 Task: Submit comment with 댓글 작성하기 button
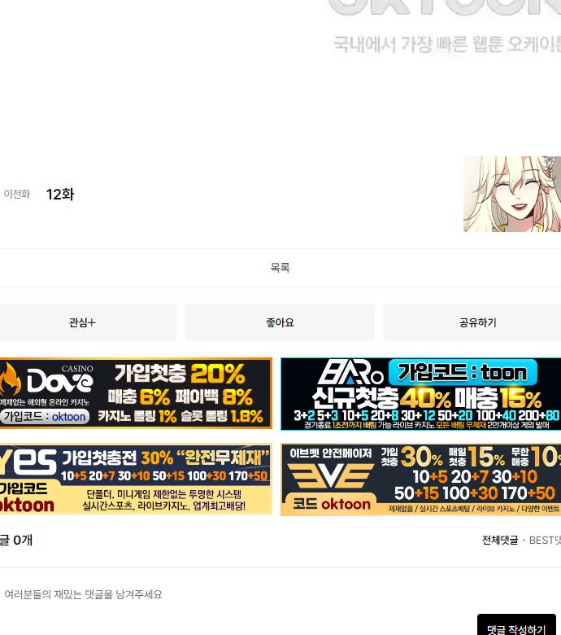coord(516,628)
